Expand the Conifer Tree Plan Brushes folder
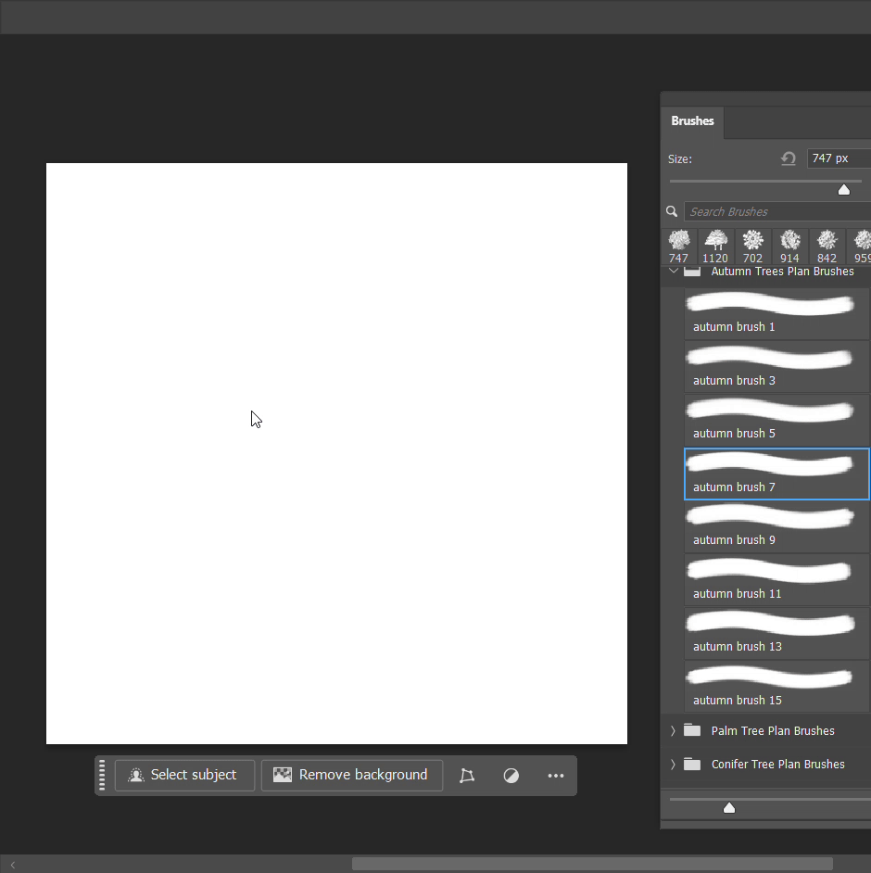 [x=674, y=764]
